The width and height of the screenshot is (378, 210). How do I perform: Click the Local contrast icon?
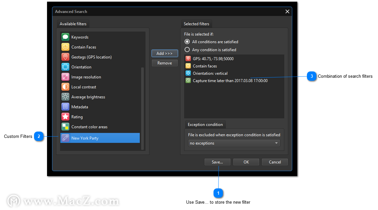pyautogui.click(x=65, y=87)
